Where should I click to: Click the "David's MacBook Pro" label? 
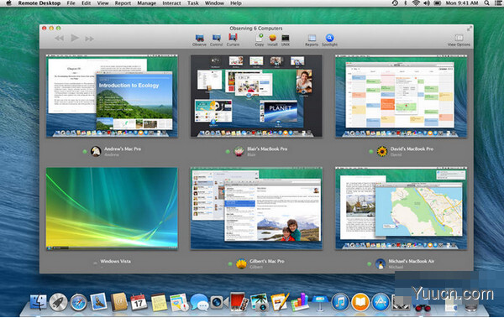point(412,149)
